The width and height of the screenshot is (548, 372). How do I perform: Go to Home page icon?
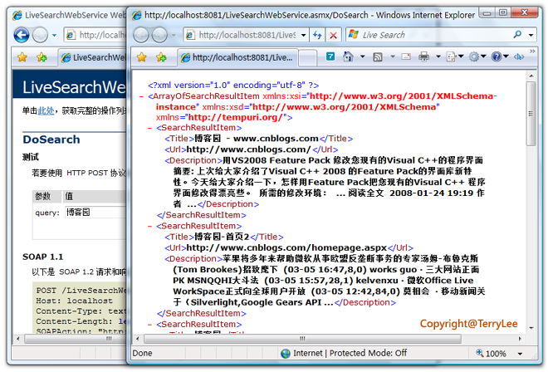click(x=348, y=56)
